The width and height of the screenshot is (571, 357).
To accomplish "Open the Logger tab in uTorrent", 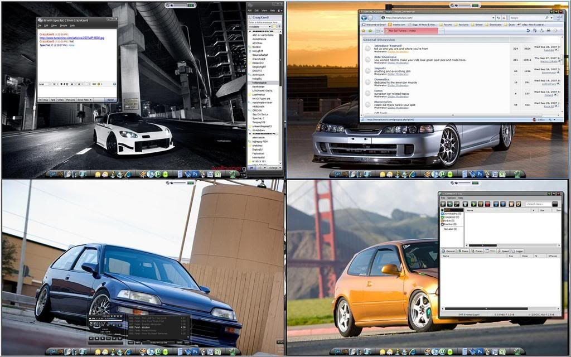I will click(x=517, y=252).
